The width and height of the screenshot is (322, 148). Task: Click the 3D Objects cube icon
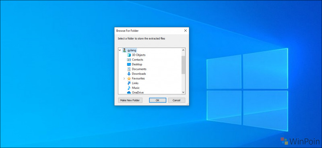coord(129,55)
